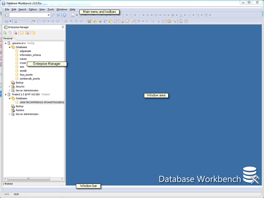Select the information_schema database

coord(30,55)
